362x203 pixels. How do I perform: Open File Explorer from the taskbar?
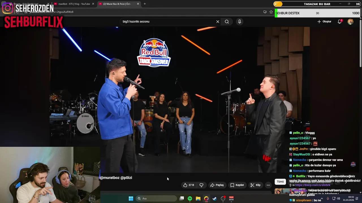pos(198,198)
